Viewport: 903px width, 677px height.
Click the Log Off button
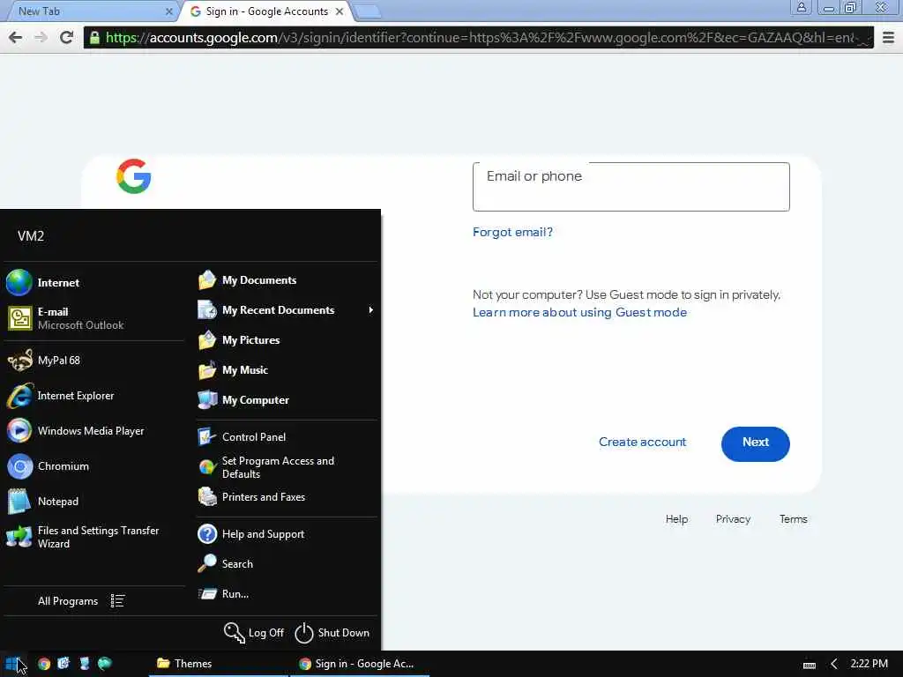pyautogui.click(x=254, y=633)
